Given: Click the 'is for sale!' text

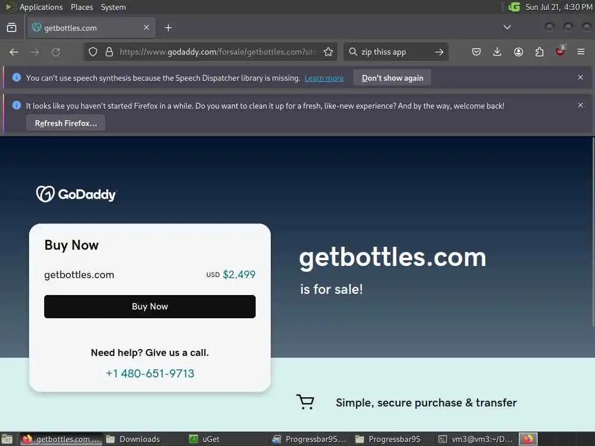Looking at the screenshot, I should coord(331,289).
